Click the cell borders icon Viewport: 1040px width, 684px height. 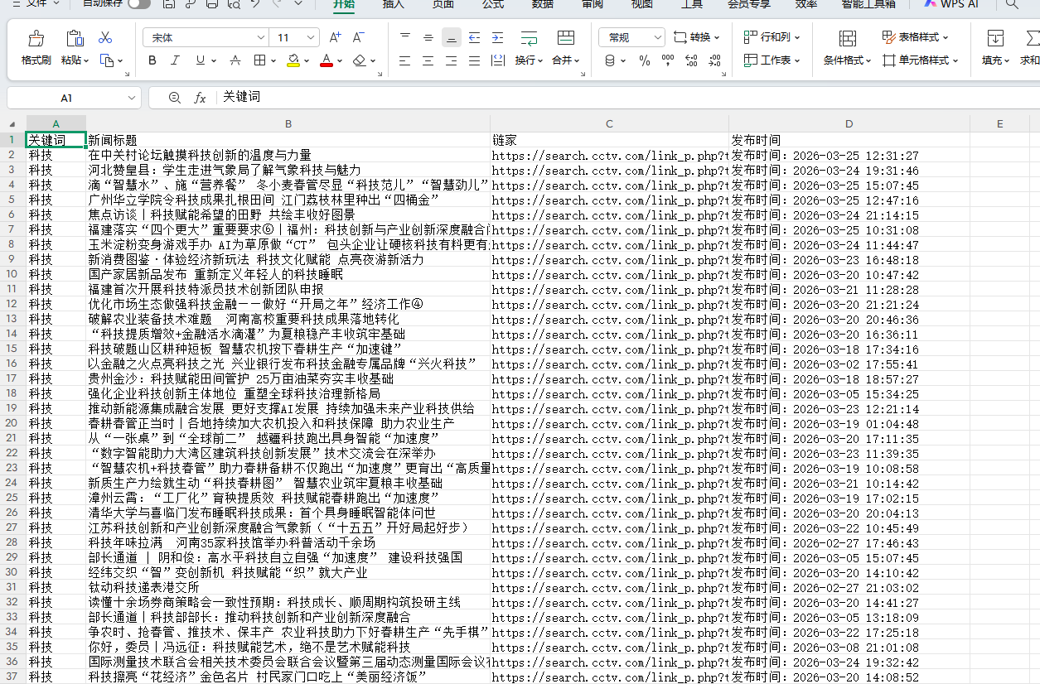pyautogui.click(x=259, y=60)
